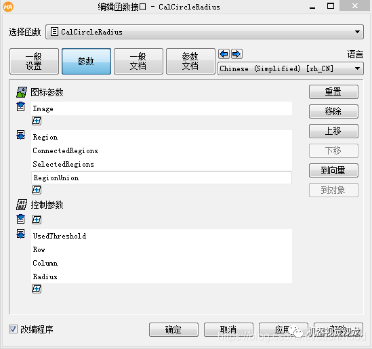
Task: Select the RegionUnion parameter field
Action: 161,178
